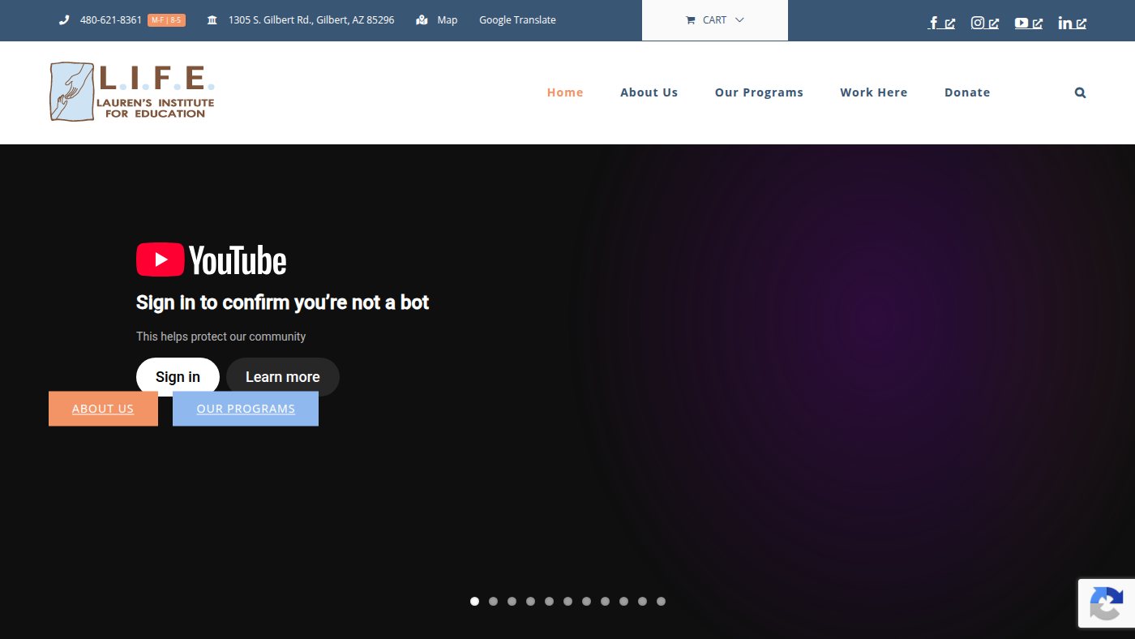
Task: Click the address 1305 S. Gilbert Rd.
Action: click(x=311, y=20)
